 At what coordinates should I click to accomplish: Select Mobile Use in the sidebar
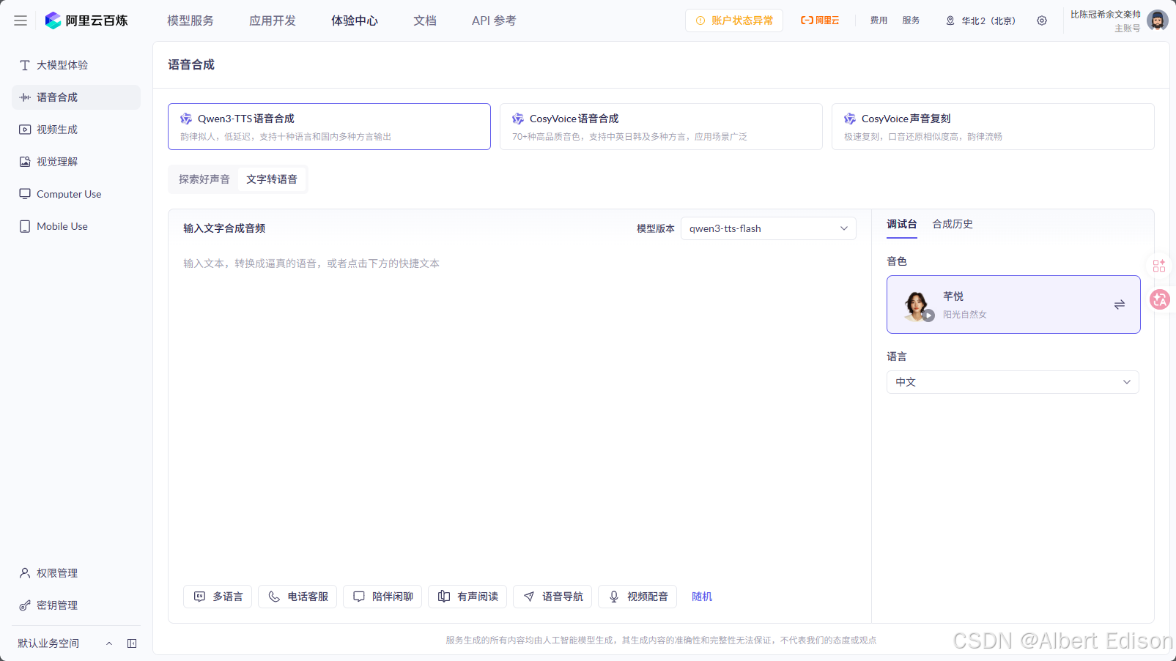[62, 225]
